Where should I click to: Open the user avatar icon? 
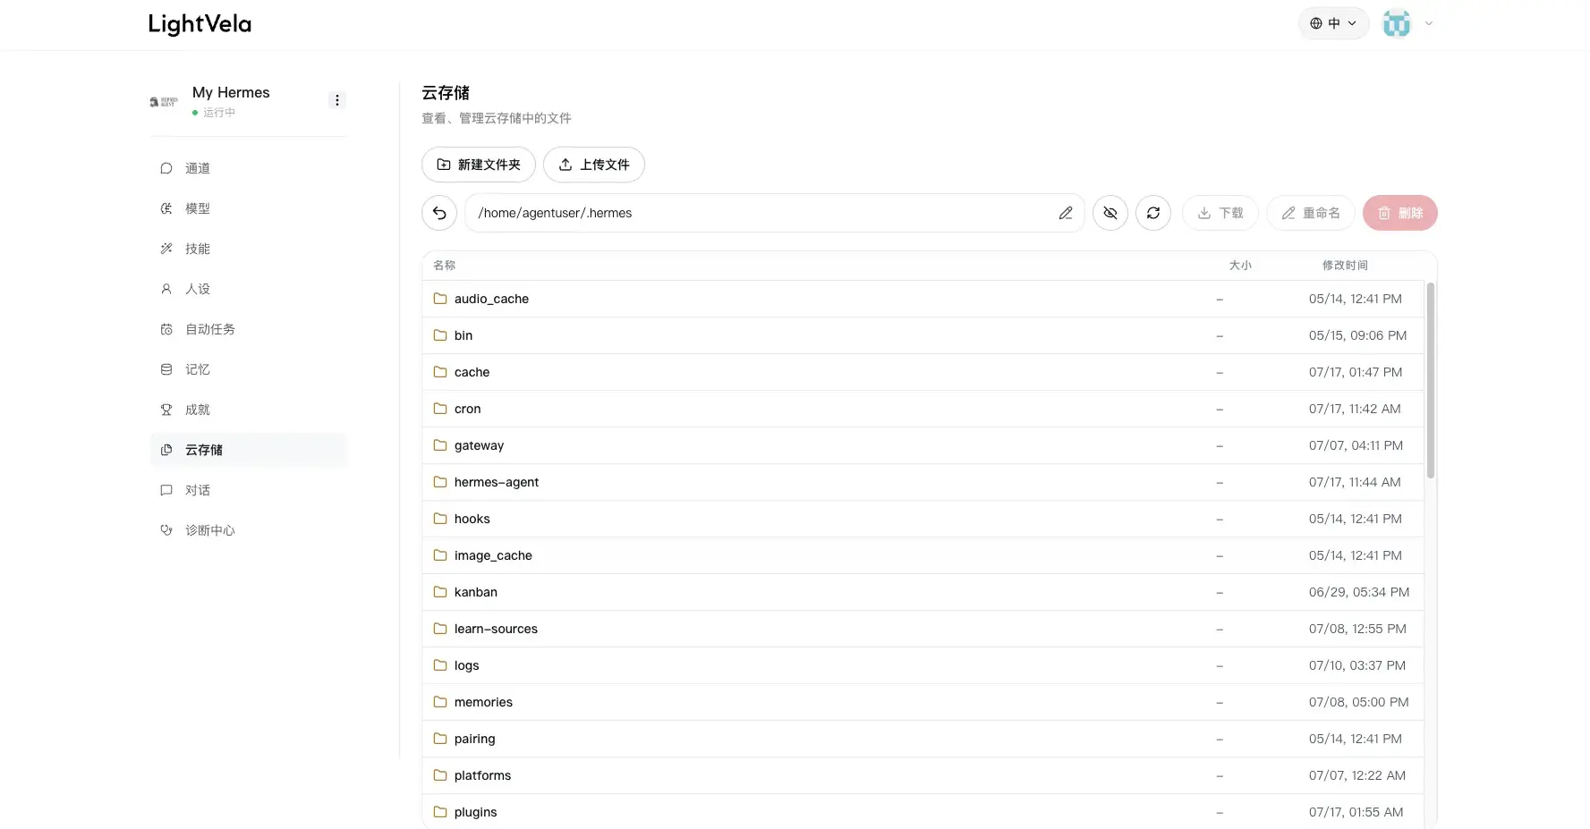click(1397, 23)
